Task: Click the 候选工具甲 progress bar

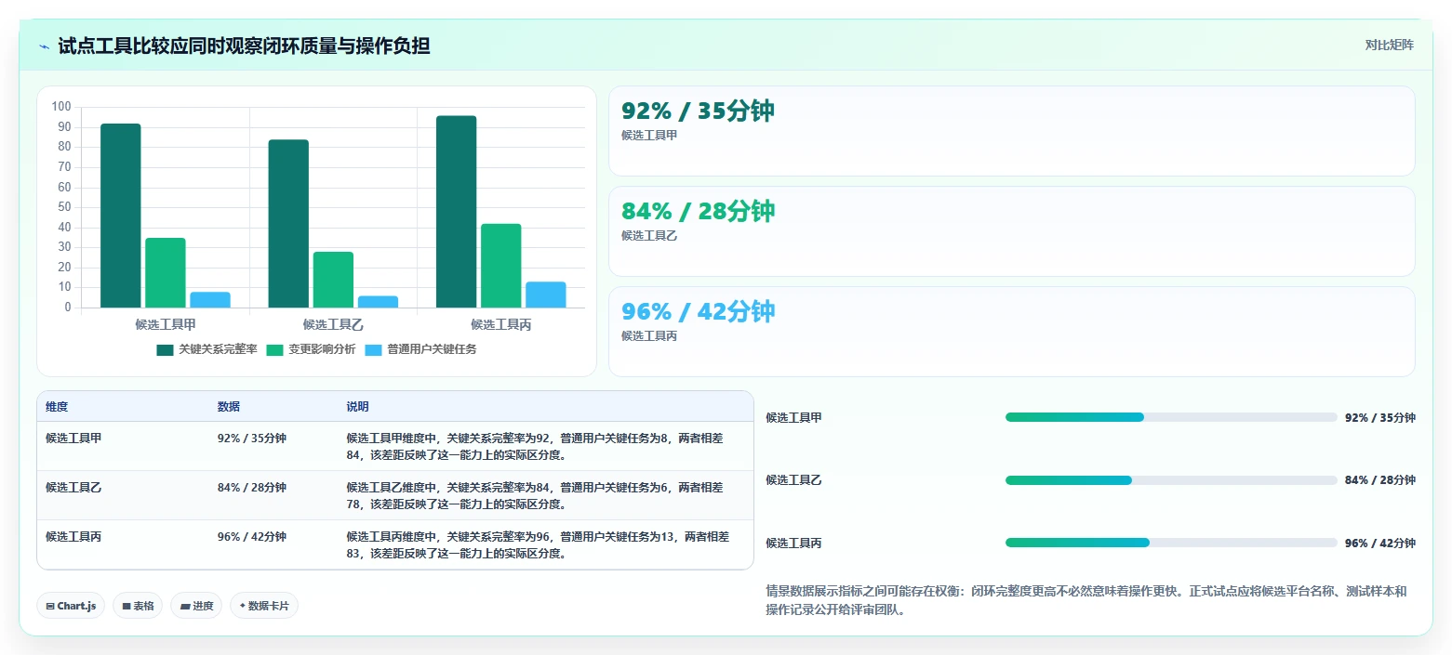Action: click(1171, 417)
